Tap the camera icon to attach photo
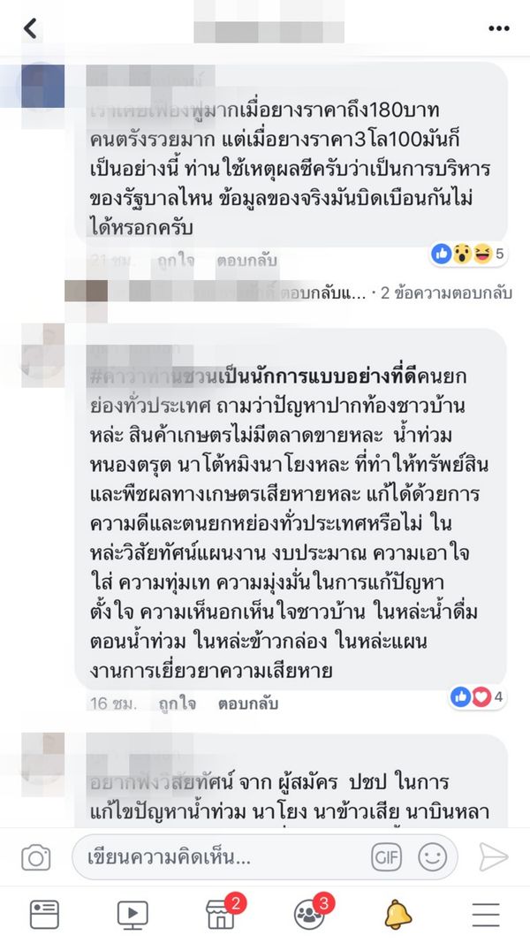 click(36, 857)
